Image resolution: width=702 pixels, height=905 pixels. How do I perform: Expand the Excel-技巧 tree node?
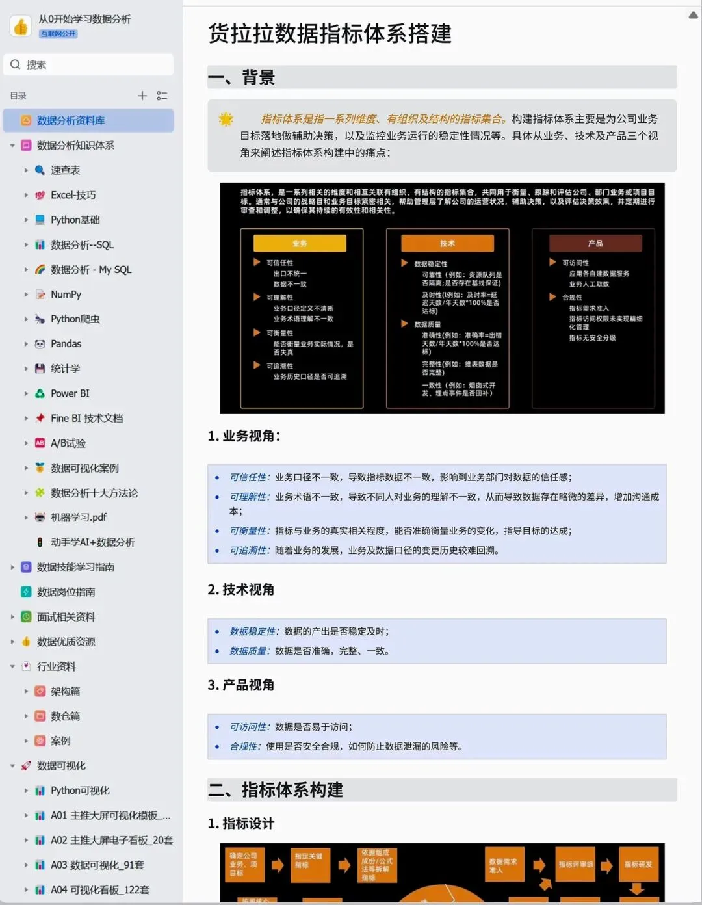(26, 195)
